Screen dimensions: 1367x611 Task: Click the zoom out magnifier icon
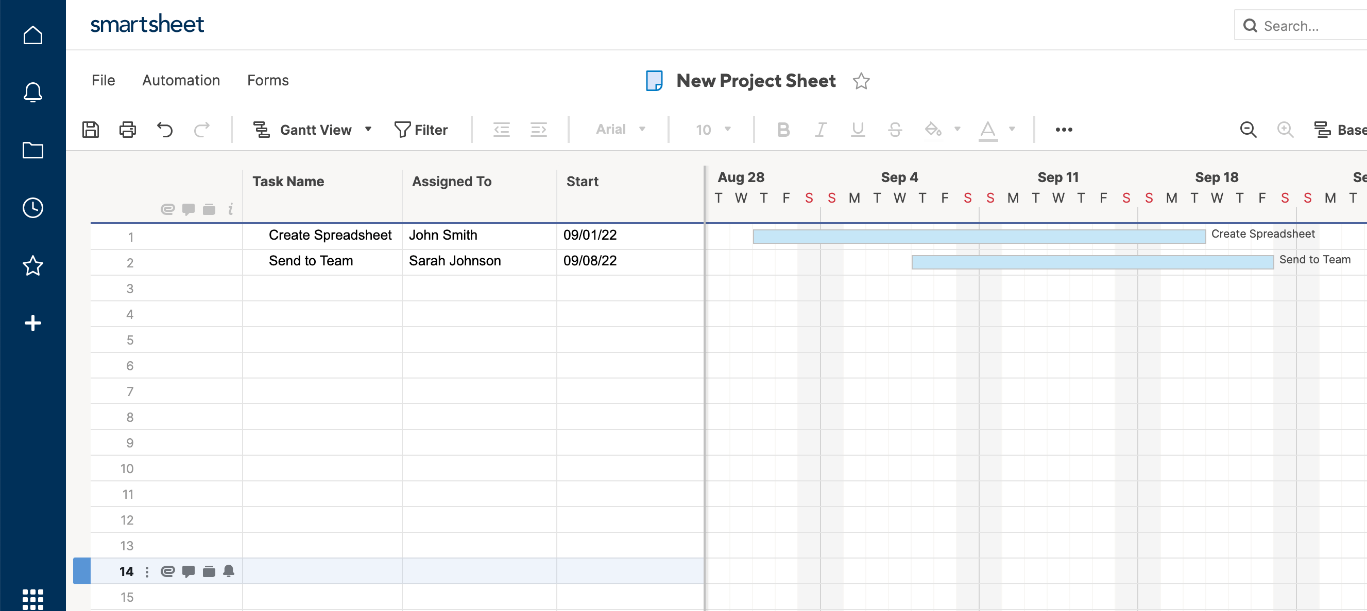point(1248,129)
